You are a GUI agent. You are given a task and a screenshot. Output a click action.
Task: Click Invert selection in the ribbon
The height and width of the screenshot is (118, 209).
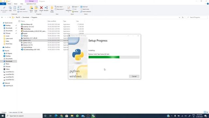tap(86, 12)
